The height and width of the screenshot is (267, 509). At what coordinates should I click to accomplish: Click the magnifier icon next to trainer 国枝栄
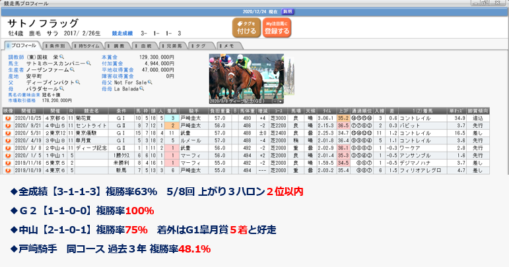pyautogui.click(x=61, y=57)
